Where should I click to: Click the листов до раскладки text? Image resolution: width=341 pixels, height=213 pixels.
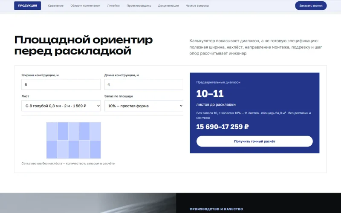point(216,104)
